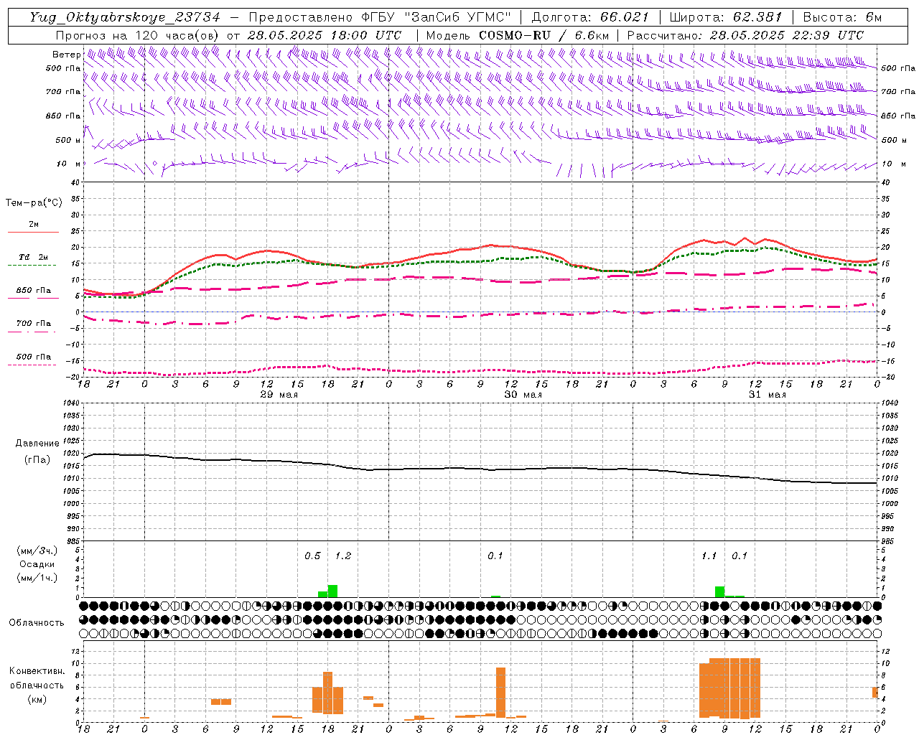Click the 31 мая date label
Viewport: 919px width, 735px height.
pyautogui.click(x=768, y=395)
